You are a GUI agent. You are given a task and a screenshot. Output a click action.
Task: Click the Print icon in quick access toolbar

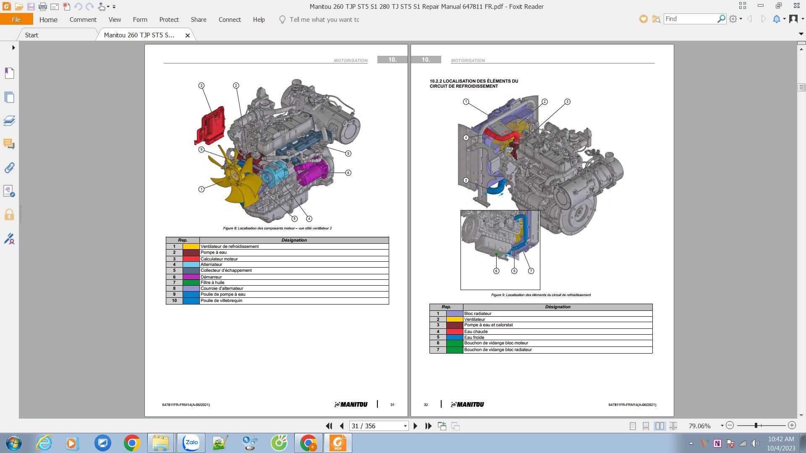point(42,7)
